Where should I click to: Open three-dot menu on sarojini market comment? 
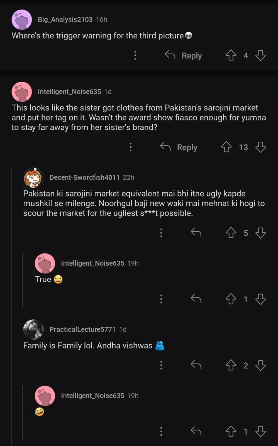point(130,147)
